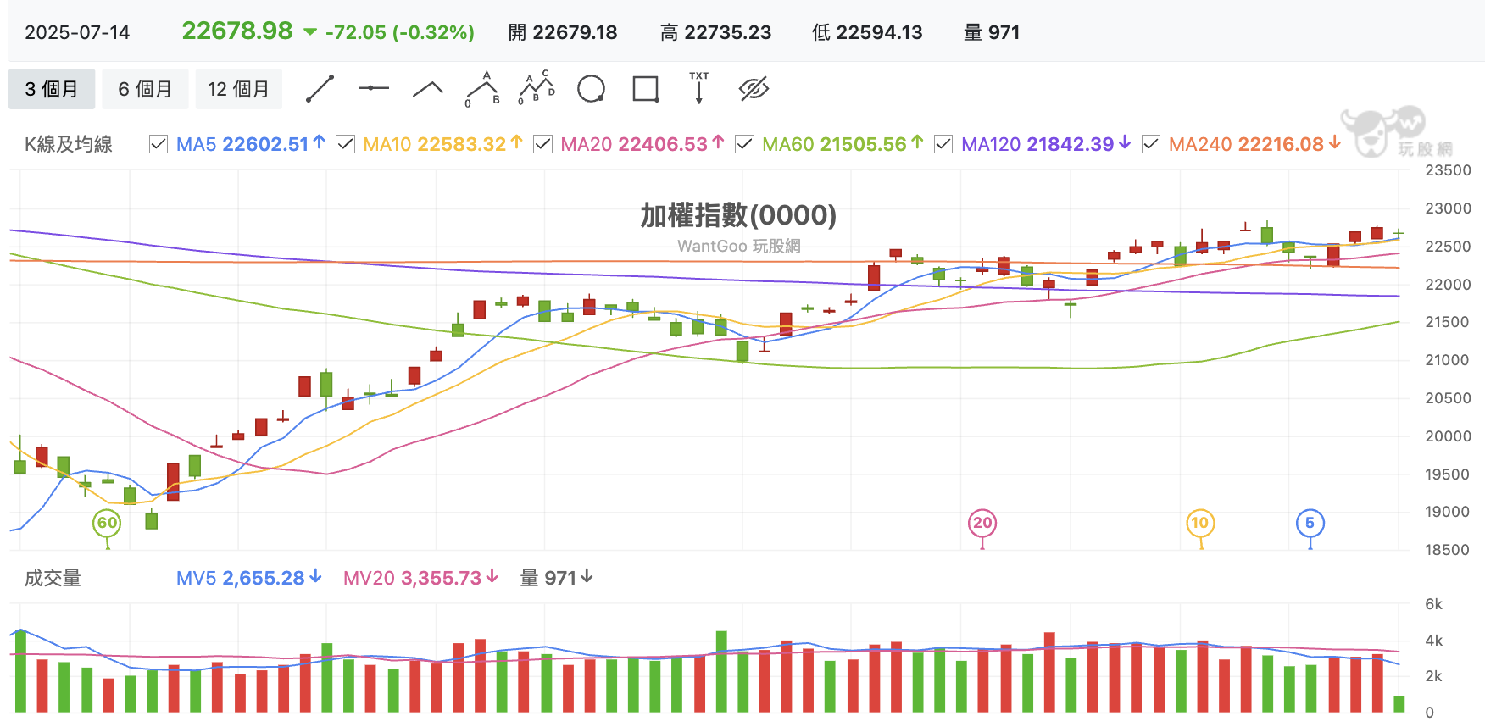
Task: Select the TXT text annotation tool
Action: (x=699, y=88)
